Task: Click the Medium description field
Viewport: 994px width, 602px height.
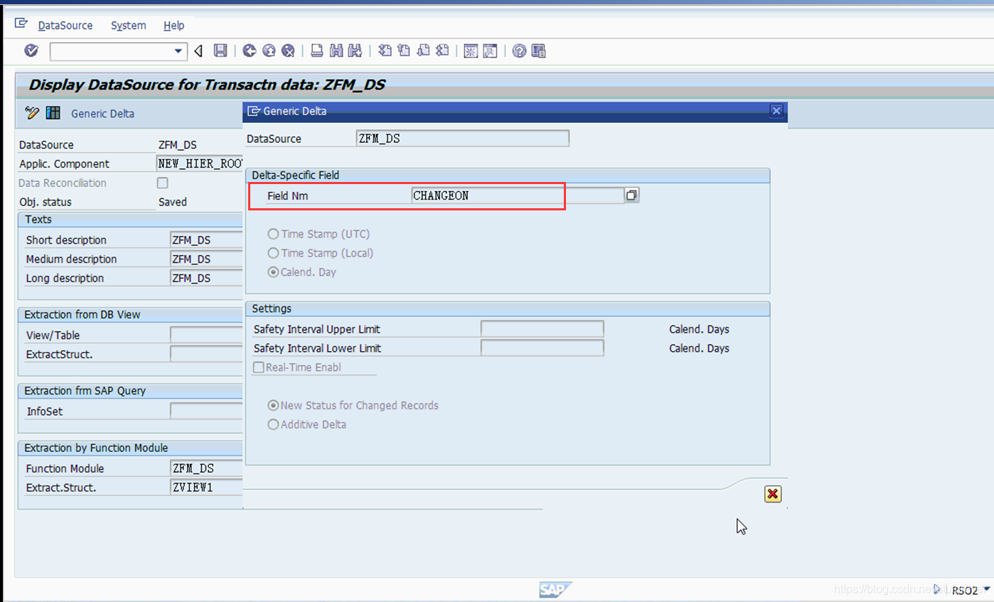Action: [206, 259]
